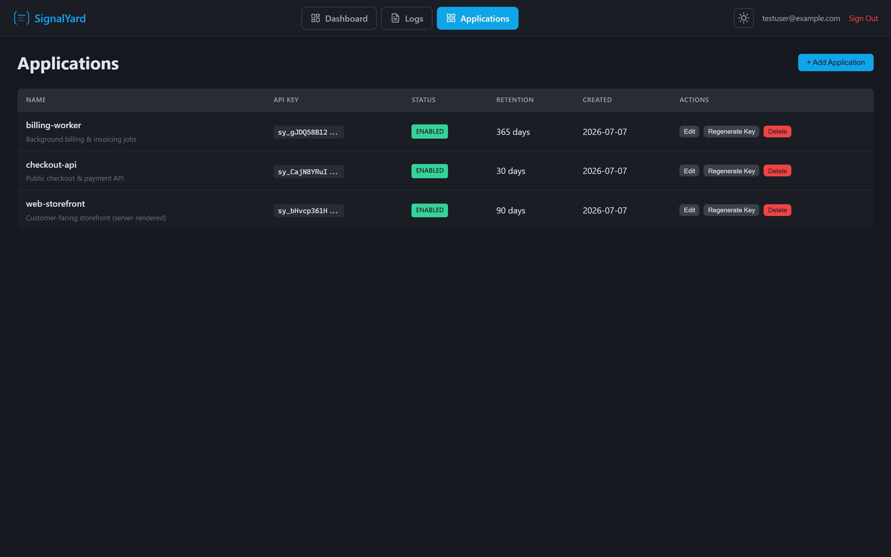
Task: Click the 90 days retention value
Action: 510,210
